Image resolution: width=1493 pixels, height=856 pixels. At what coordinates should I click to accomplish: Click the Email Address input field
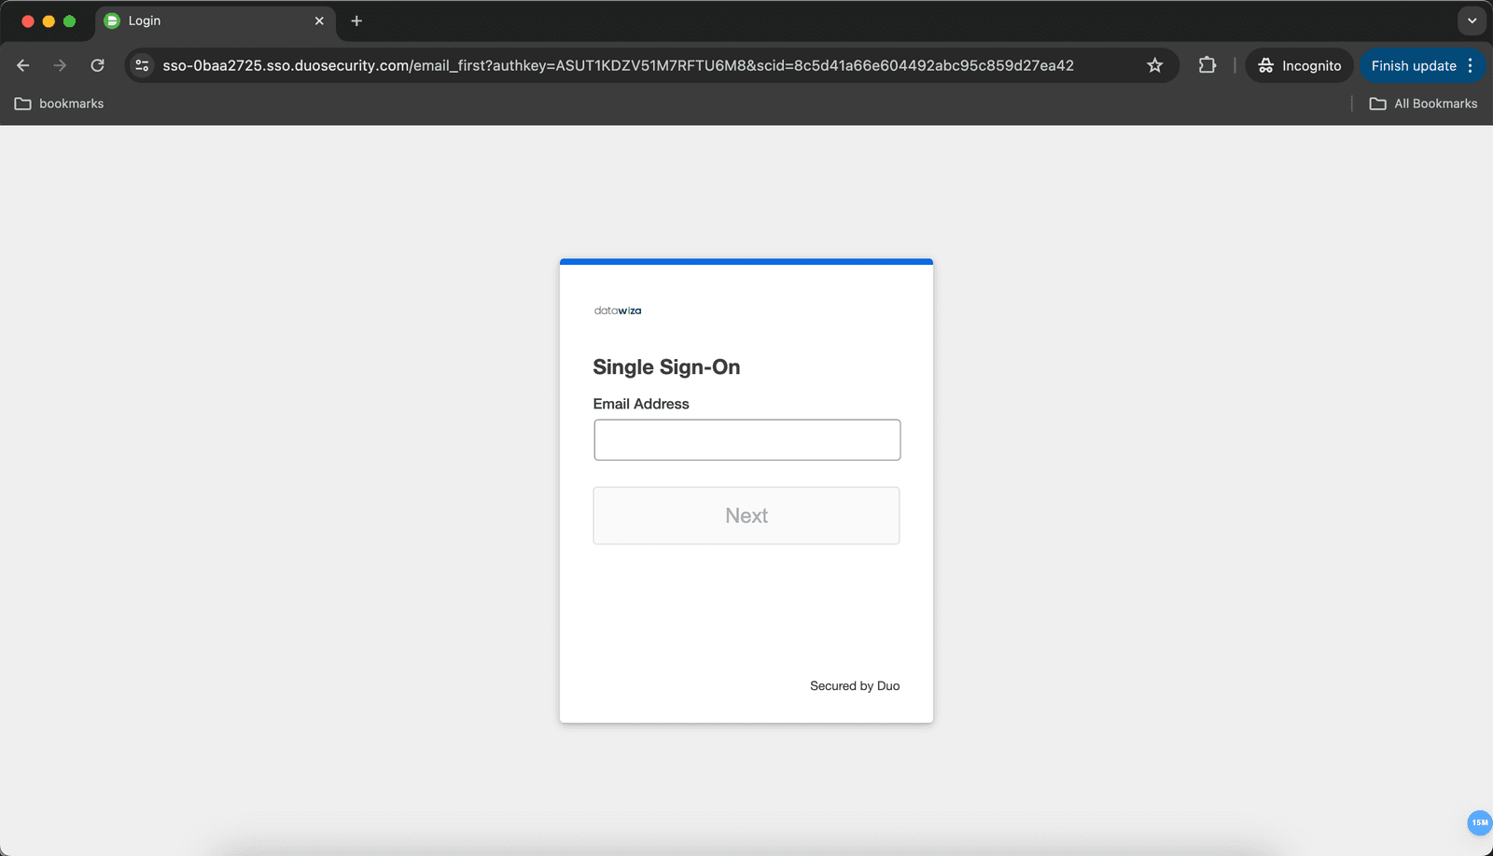click(746, 439)
